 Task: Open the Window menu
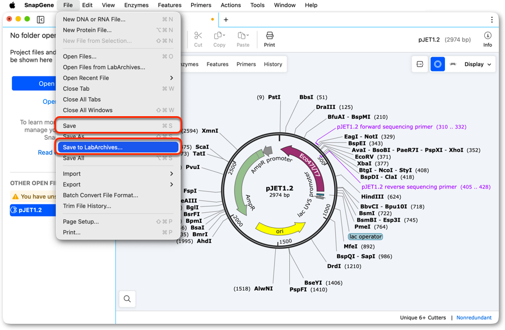coord(285,5)
